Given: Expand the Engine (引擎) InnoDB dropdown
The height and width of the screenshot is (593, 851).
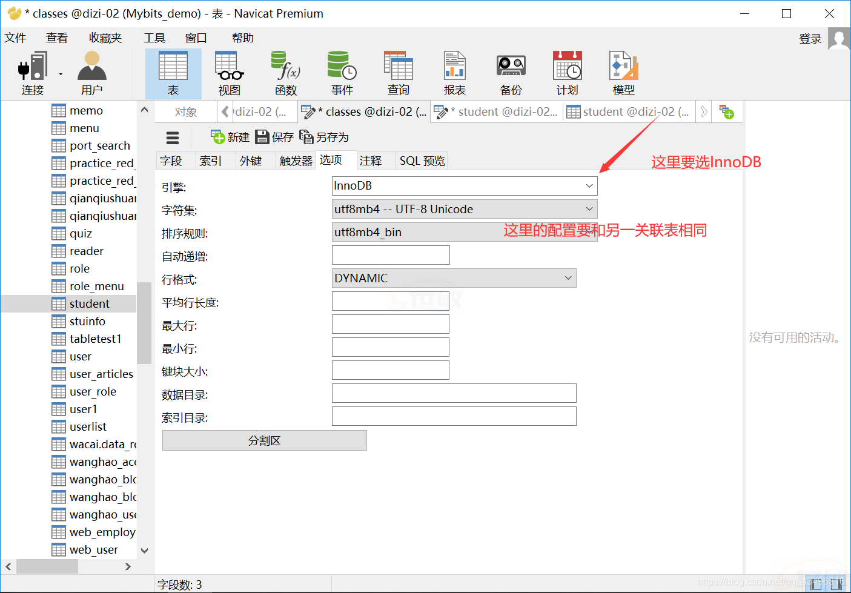Looking at the screenshot, I should tap(589, 186).
